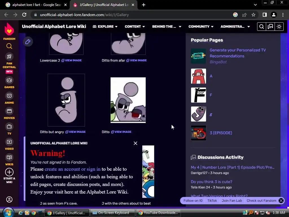View image for Ditto from afar
Viewport: 289px width, 217px height.
pos(137,60)
